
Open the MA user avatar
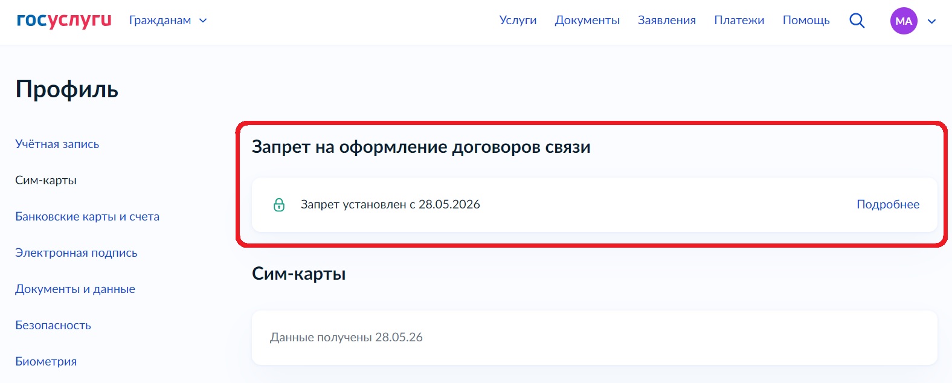(904, 21)
